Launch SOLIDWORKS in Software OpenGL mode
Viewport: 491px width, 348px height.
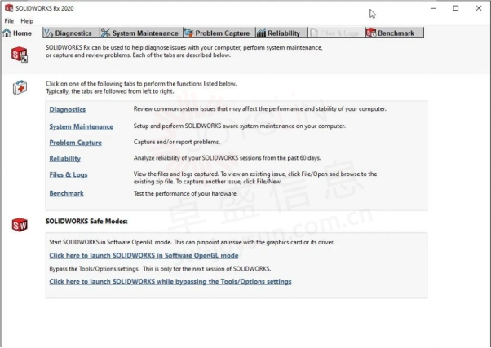tap(144, 255)
